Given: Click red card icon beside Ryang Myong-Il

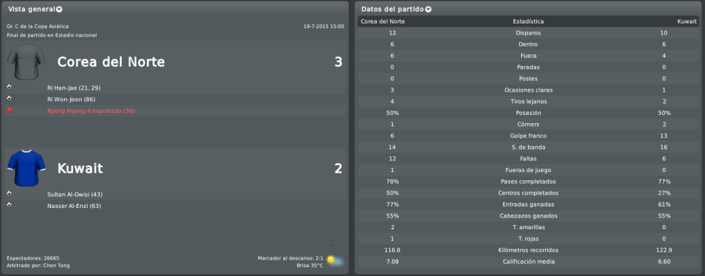Looking at the screenshot, I should [x=10, y=109].
